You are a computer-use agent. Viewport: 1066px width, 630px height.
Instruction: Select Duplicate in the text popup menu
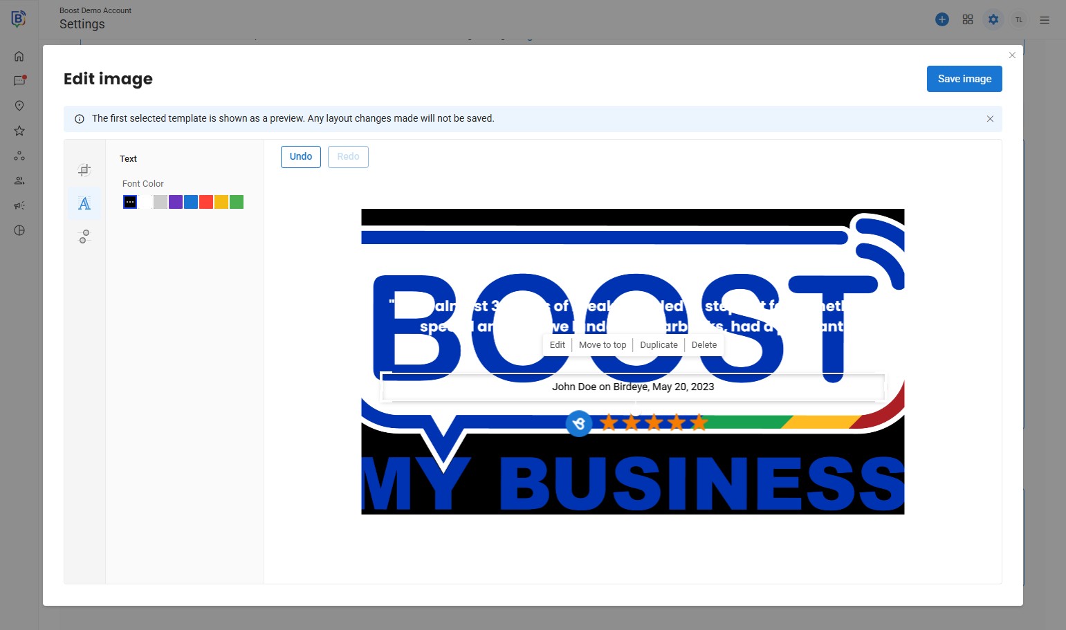tap(659, 345)
